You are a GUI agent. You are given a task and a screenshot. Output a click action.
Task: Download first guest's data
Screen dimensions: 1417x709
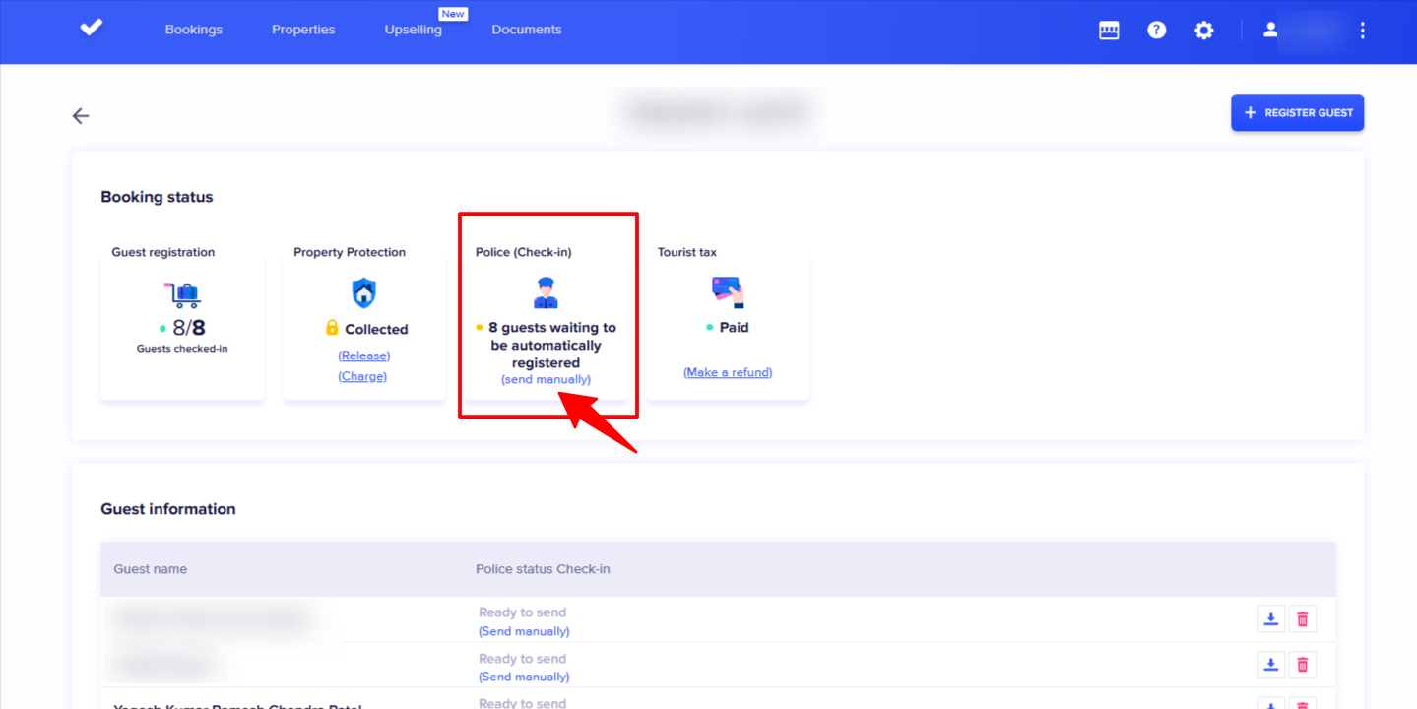1271,618
